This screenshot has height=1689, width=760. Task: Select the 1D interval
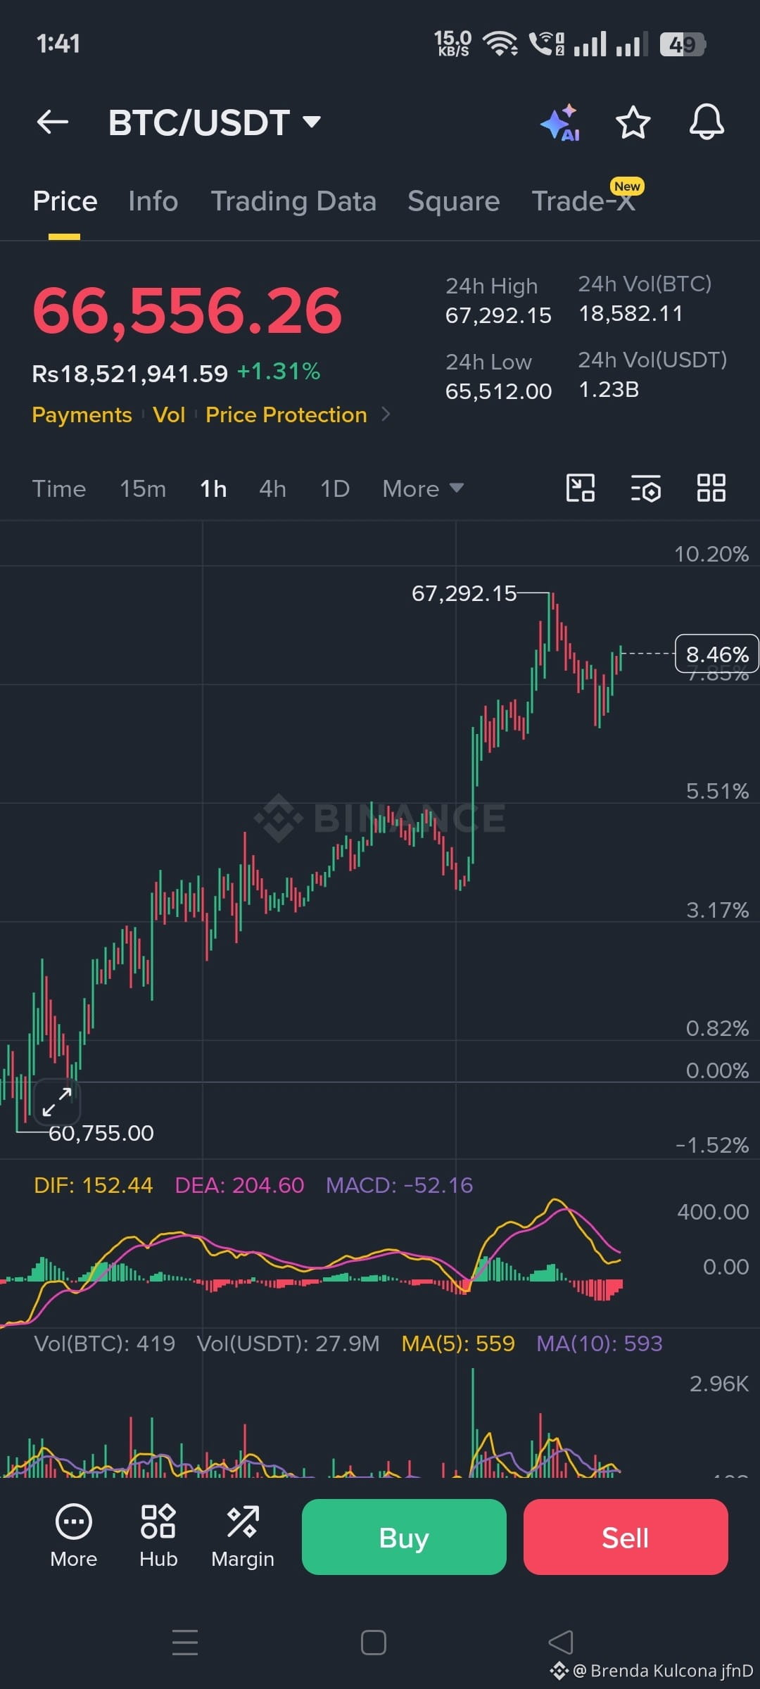click(335, 488)
